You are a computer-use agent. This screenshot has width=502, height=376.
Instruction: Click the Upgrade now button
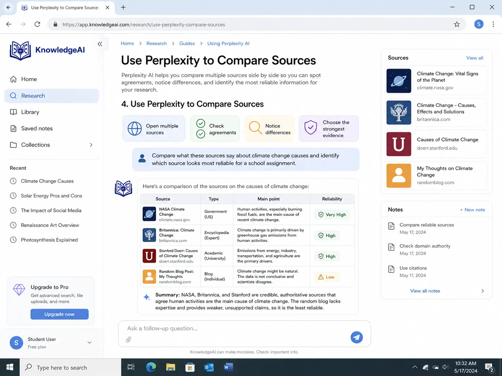59,314
